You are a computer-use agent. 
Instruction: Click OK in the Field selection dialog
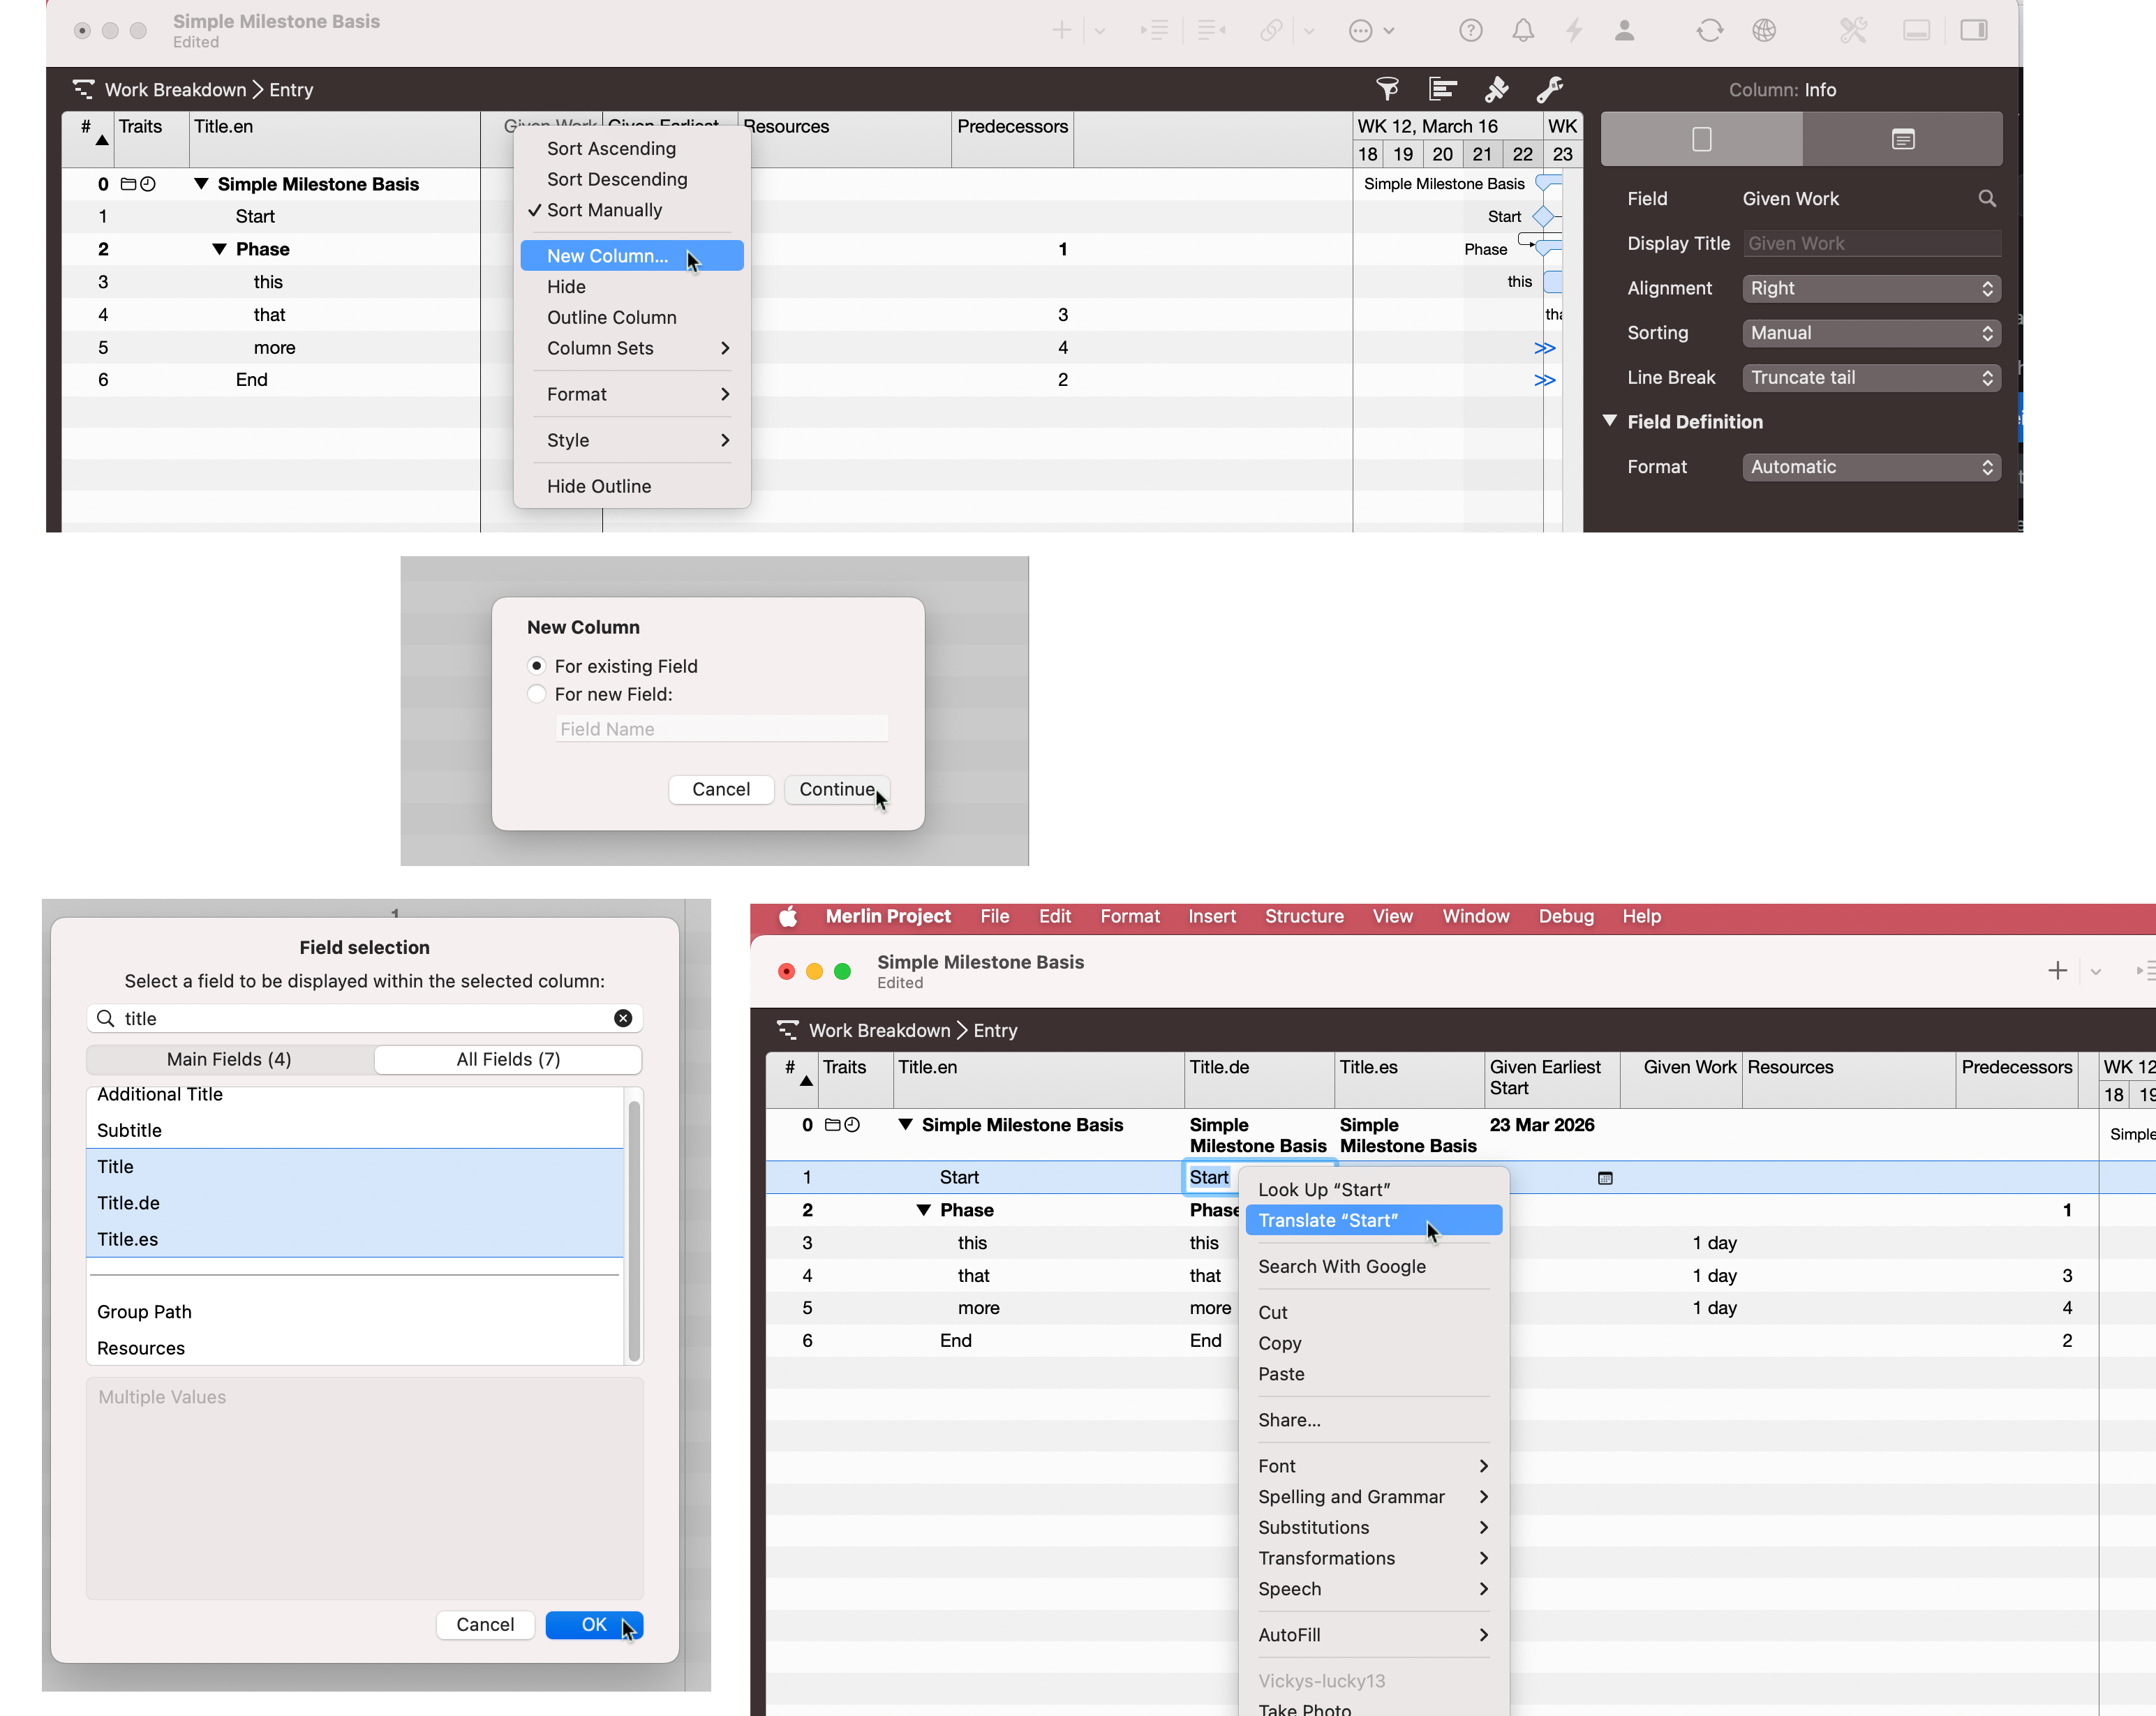[x=594, y=1624]
